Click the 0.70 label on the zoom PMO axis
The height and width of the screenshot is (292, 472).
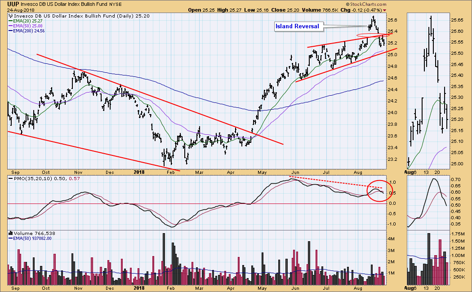pos(456,180)
